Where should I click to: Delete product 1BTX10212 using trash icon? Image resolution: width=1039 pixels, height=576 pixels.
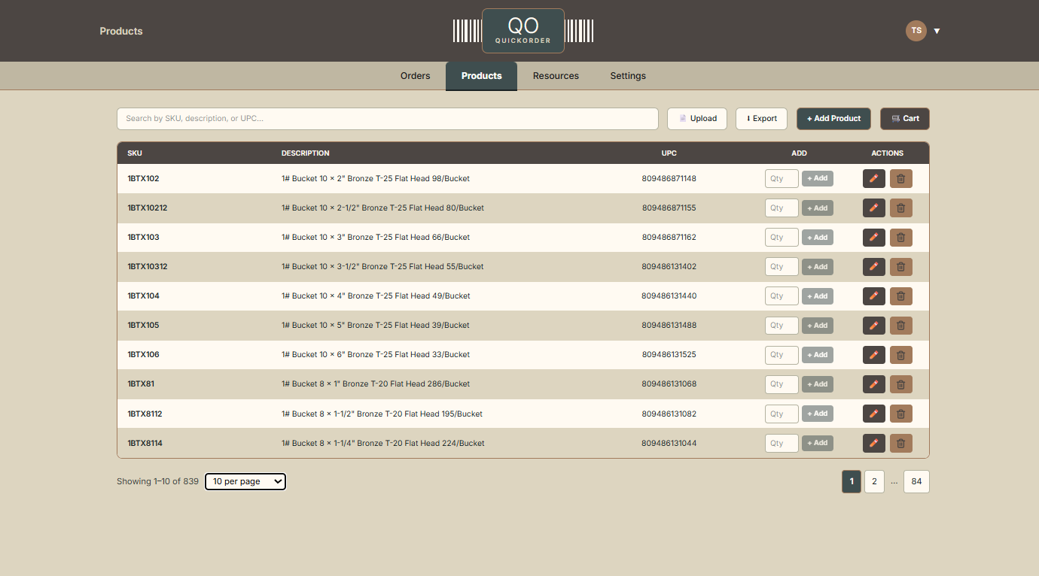900,208
